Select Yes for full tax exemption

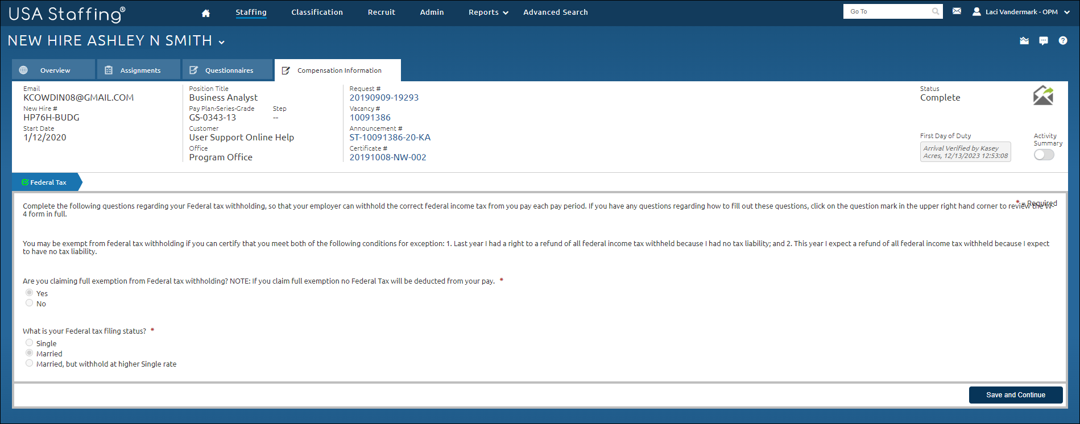point(29,293)
